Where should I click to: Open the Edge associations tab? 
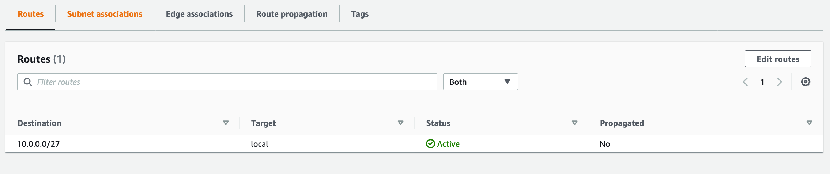click(x=199, y=14)
